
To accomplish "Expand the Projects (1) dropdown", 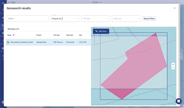I will [65, 19].
